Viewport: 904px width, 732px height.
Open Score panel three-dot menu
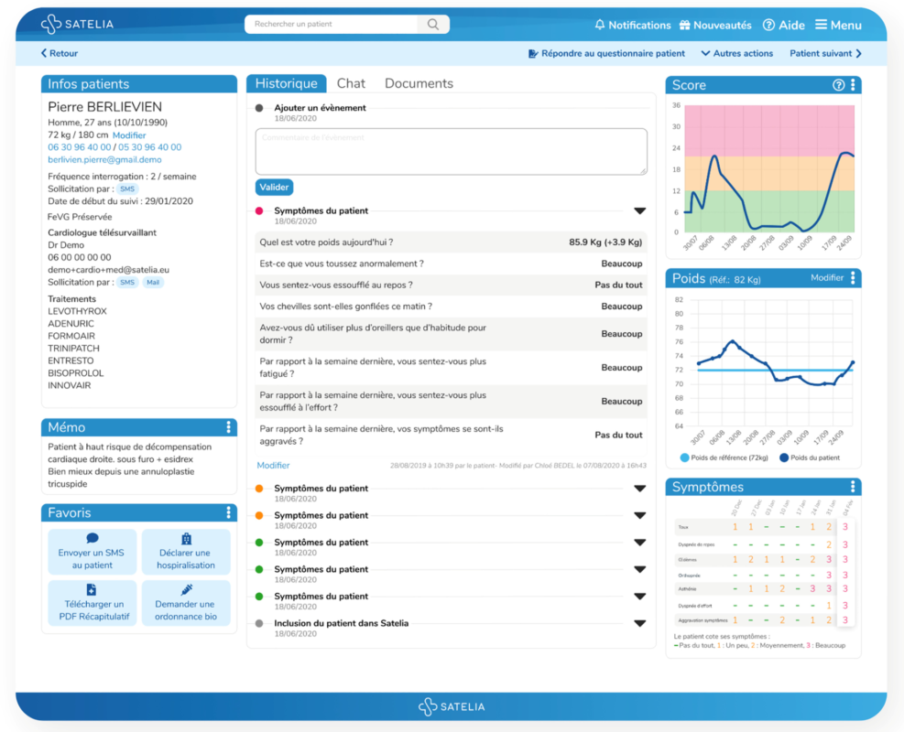[854, 85]
